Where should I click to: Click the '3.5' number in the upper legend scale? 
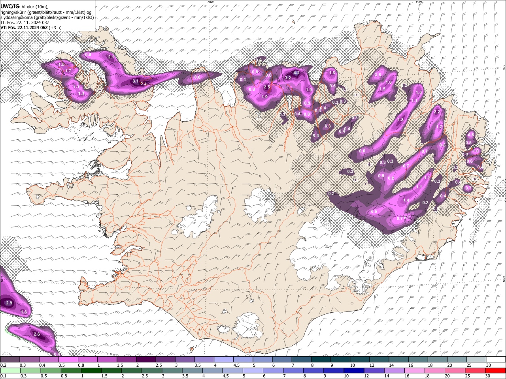tap(198, 365)
